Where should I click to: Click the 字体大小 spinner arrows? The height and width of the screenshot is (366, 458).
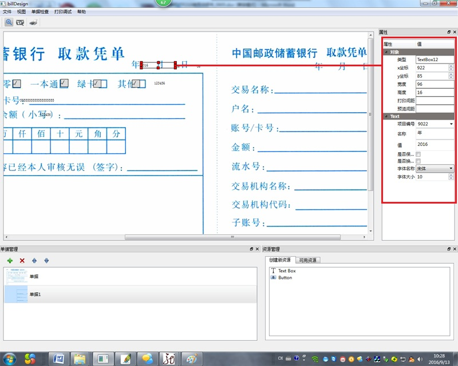coord(451,177)
